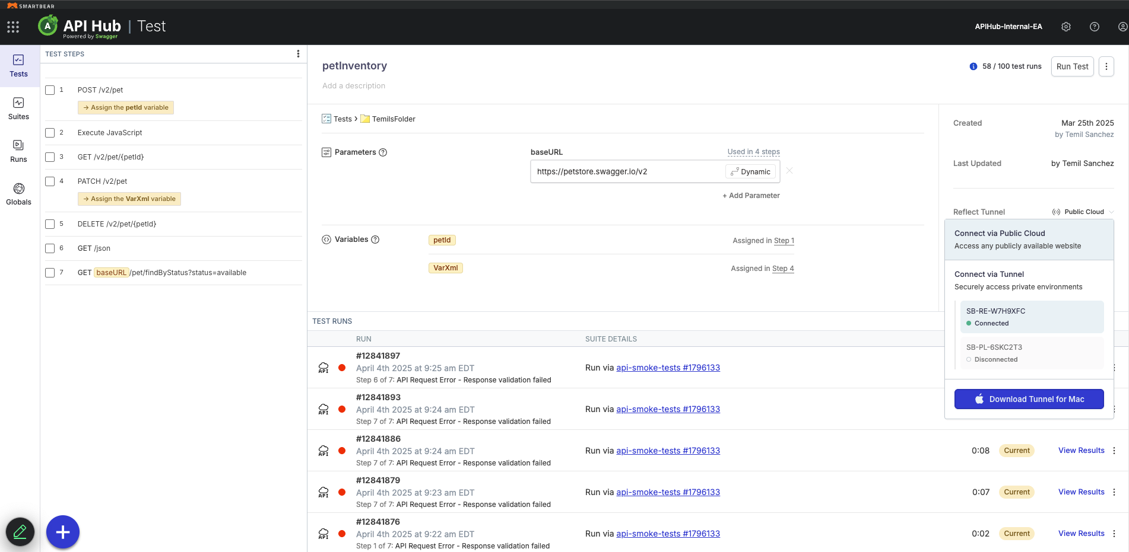Open the Runs panel
The height and width of the screenshot is (552, 1129).
pyautogui.click(x=18, y=150)
